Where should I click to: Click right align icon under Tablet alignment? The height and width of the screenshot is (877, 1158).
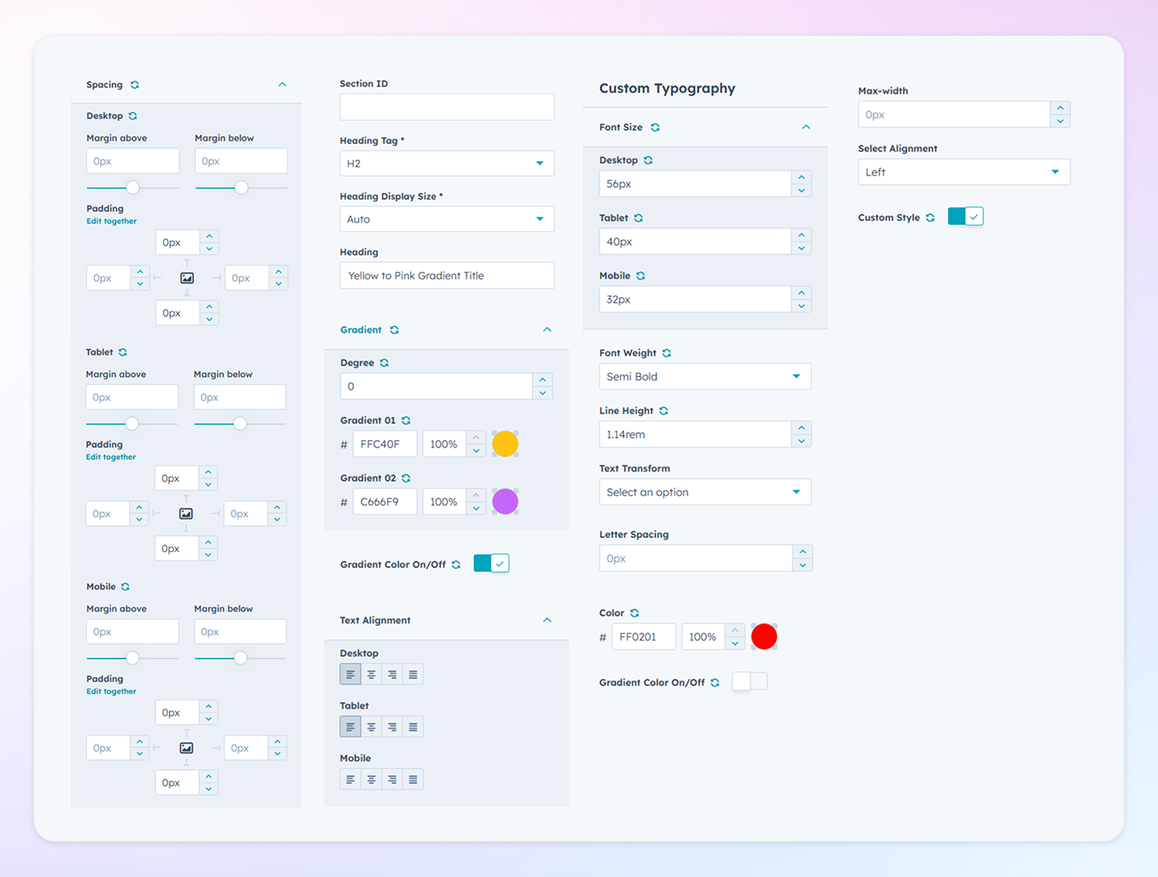point(392,727)
